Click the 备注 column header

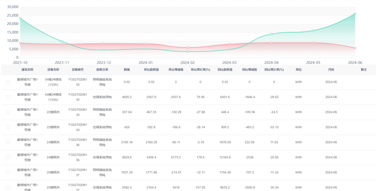pos(364,70)
